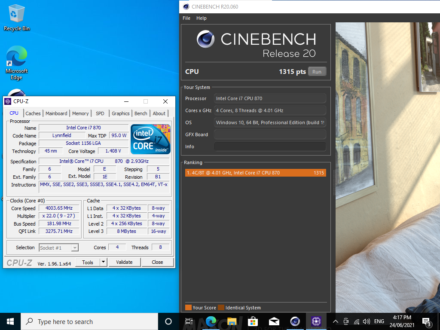Expand the Tools dropdown arrow
440x330 pixels.
click(103, 262)
